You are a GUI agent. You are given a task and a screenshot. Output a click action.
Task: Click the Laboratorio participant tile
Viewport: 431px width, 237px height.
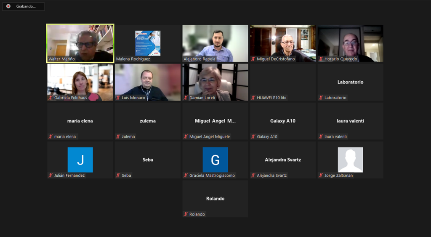point(350,82)
